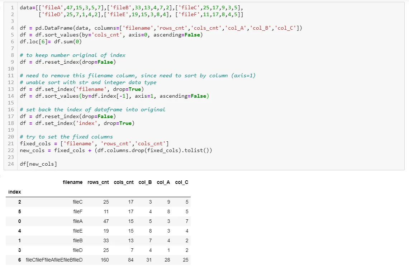
Task: Click index label 1 of the fileB row
Action: [x=20, y=240]
